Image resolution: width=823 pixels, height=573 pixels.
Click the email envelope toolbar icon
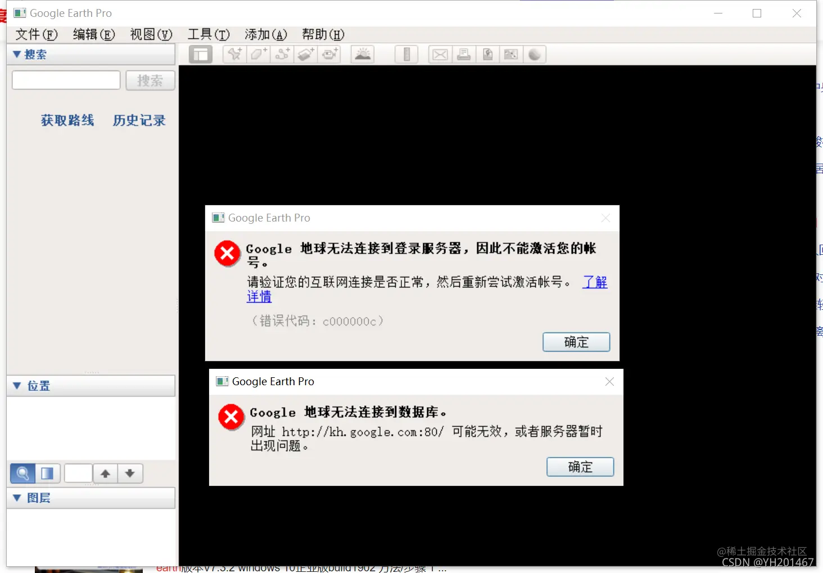click(x=440, y=55)
